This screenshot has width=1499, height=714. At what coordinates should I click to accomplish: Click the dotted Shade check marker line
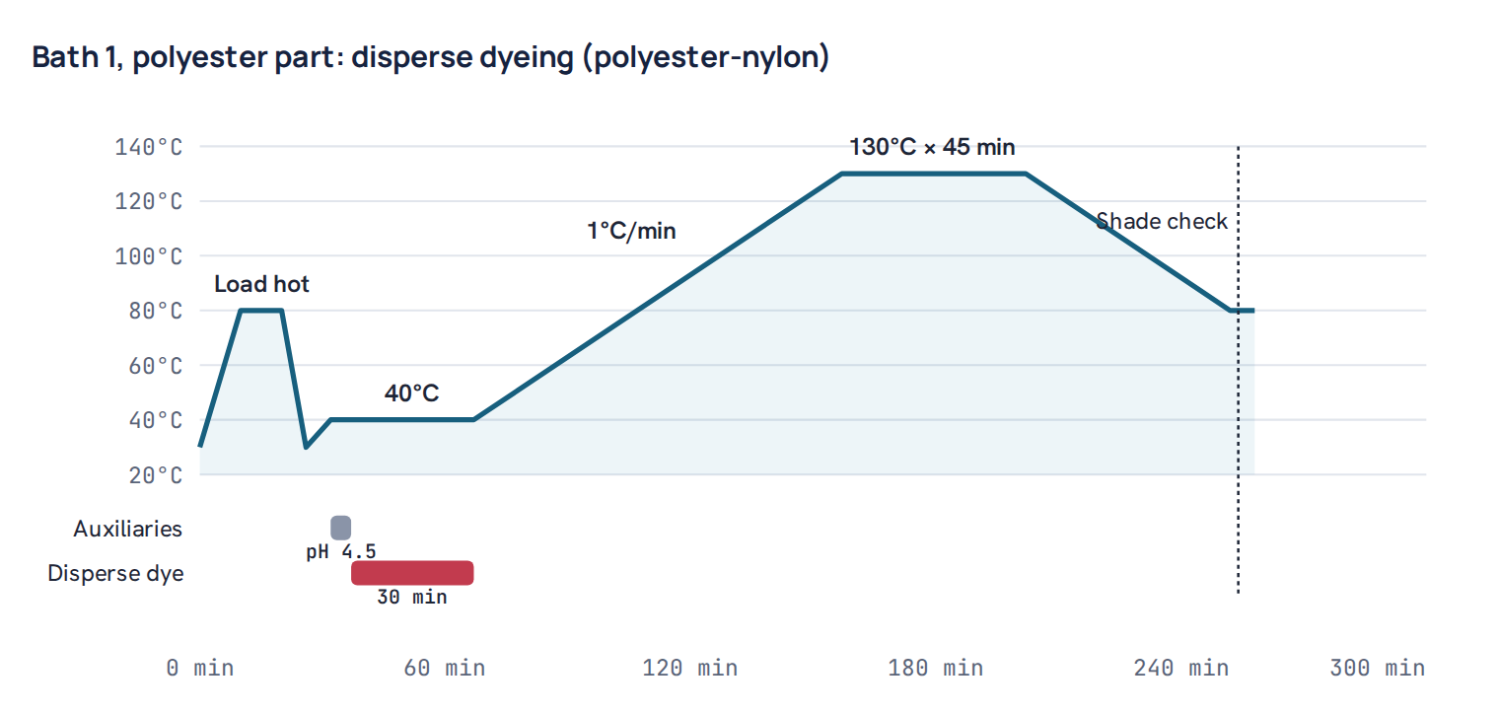pyautogui.click(x=1238, y=370)
